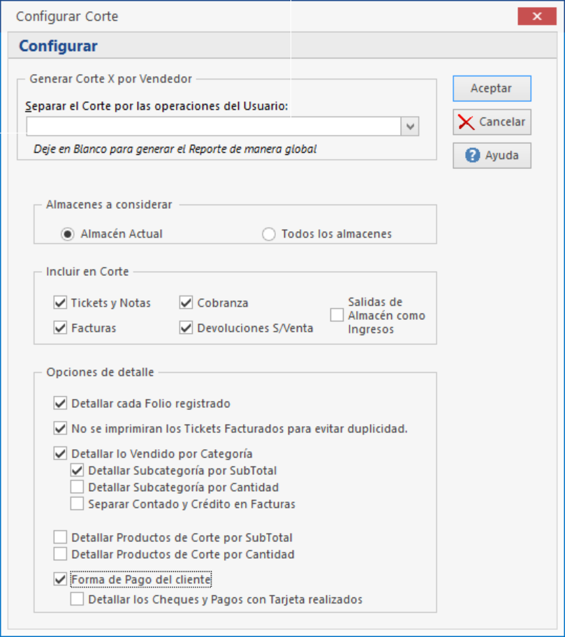Click the Aceptar button

pos(491,89)
